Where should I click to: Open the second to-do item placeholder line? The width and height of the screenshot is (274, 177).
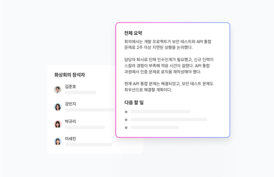point(169,120)
